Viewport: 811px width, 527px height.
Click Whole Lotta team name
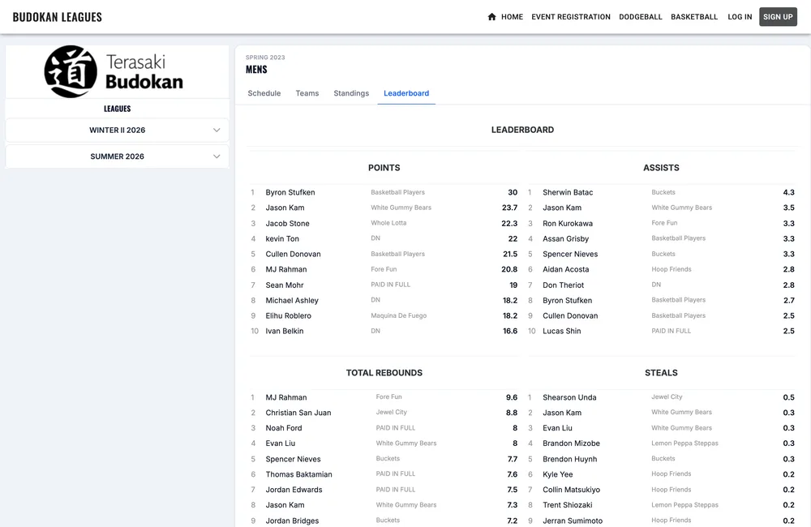point(388,223)
